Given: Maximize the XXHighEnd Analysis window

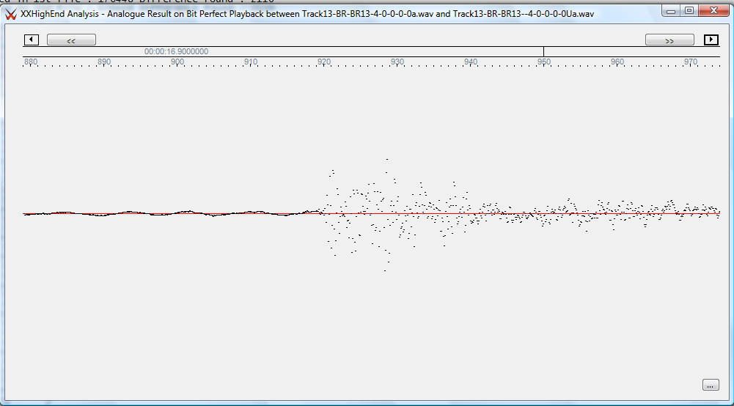Looking at the screenshot, I should [689, 10].
